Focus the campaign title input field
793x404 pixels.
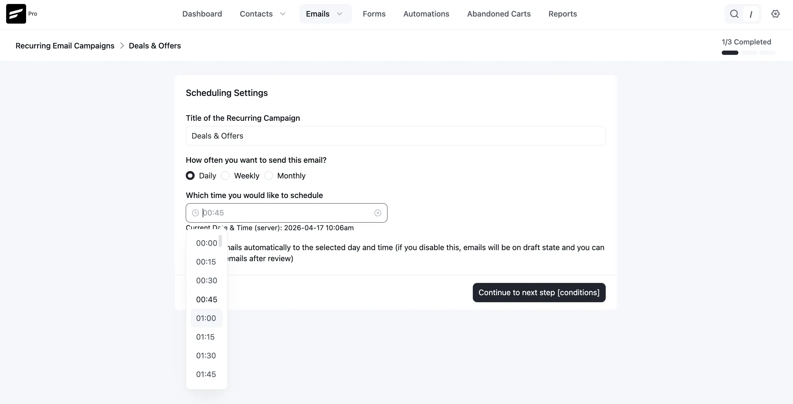[395, 136]
